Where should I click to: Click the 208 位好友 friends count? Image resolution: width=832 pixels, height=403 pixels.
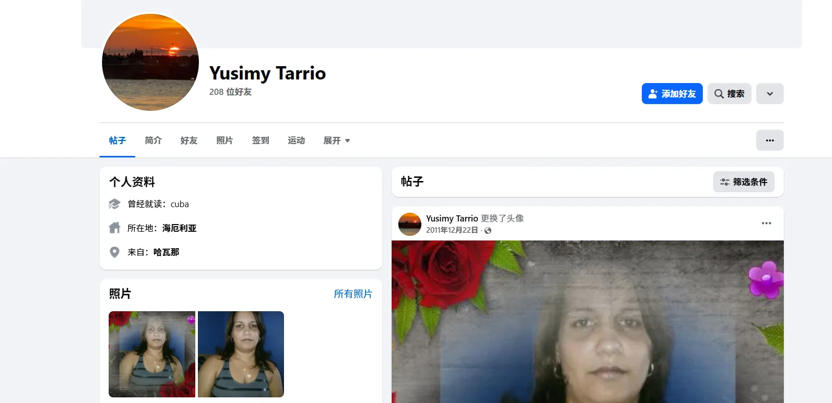231,92
